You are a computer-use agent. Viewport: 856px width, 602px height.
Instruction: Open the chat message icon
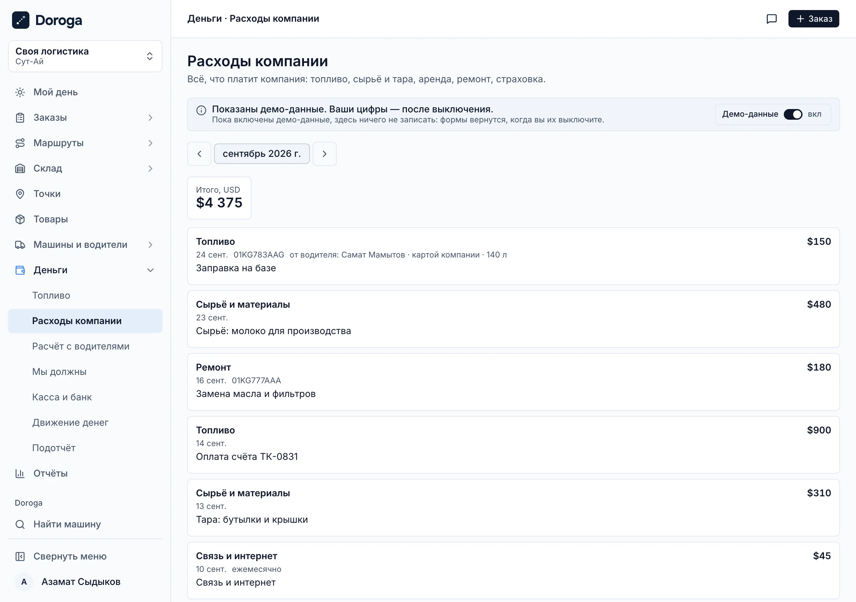click(771, 19)
